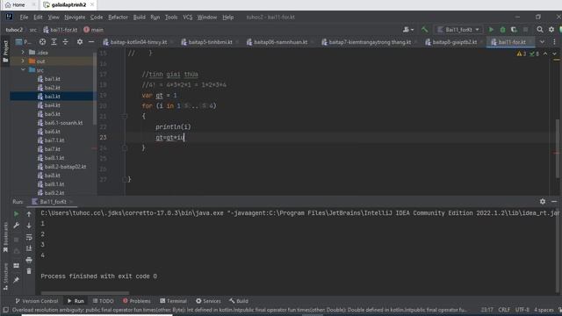Collapse the src folder

(24, 70)
